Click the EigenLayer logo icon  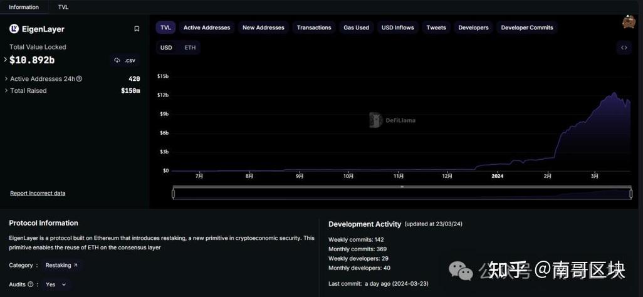coord(14,29)
